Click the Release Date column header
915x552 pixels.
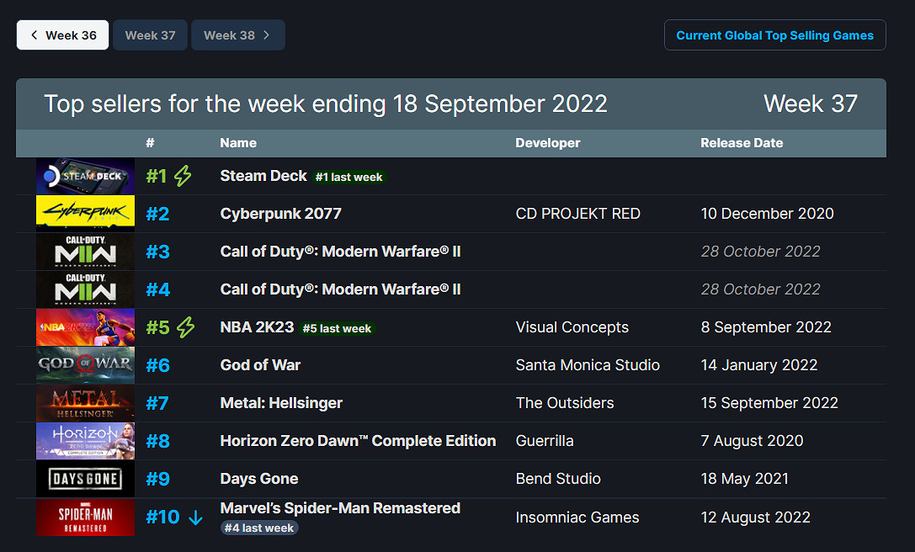tap(742, 143)
